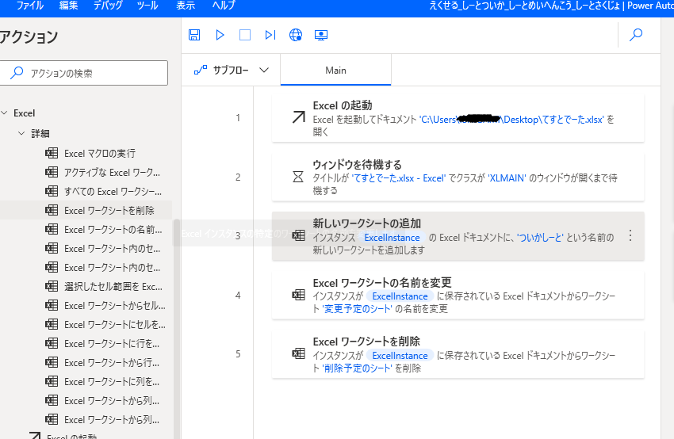Click the アクションの検索 search field
674x439 pixels.
pos(89,73)
